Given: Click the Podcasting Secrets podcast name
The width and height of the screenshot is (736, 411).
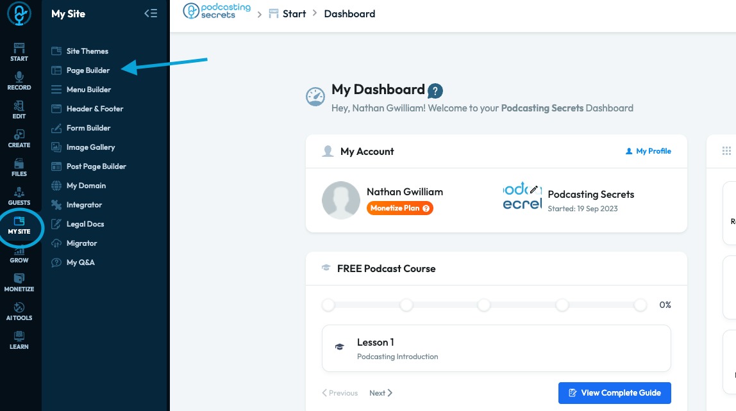Looking at the screenshot, I should coord(591,194).
